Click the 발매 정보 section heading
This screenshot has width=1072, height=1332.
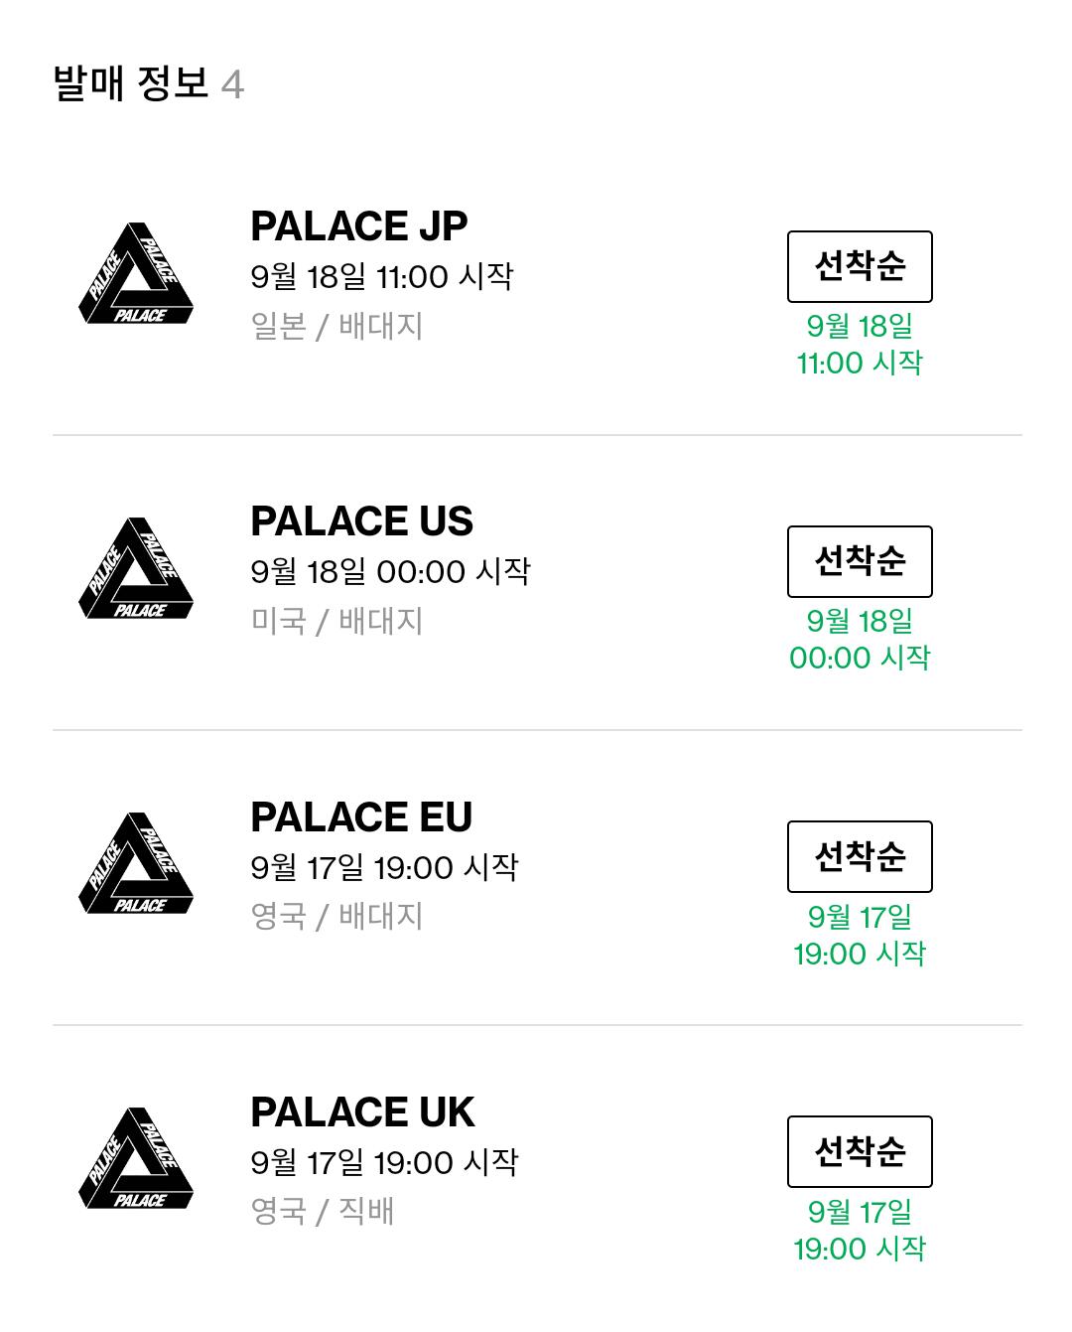click(131, 83)
